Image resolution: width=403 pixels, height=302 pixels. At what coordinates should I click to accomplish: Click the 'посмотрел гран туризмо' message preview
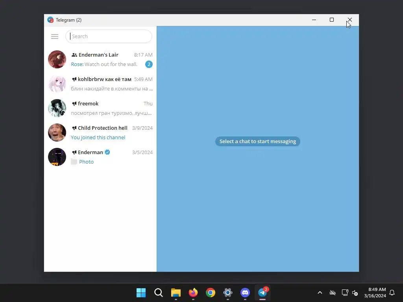pos(111,113)
